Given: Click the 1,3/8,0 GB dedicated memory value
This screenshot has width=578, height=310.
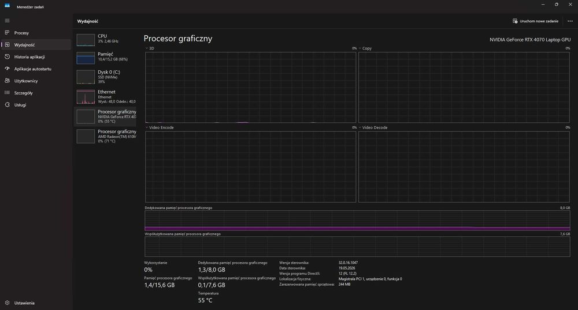Looking at the screenshot, I should [212, 270].
